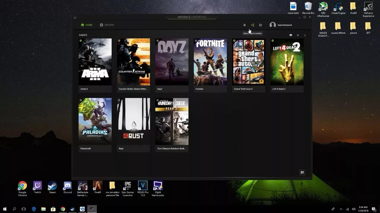Screen dimensions: 380x213
Task: Open the three-dot more options menu
Action: click(305, 35)
